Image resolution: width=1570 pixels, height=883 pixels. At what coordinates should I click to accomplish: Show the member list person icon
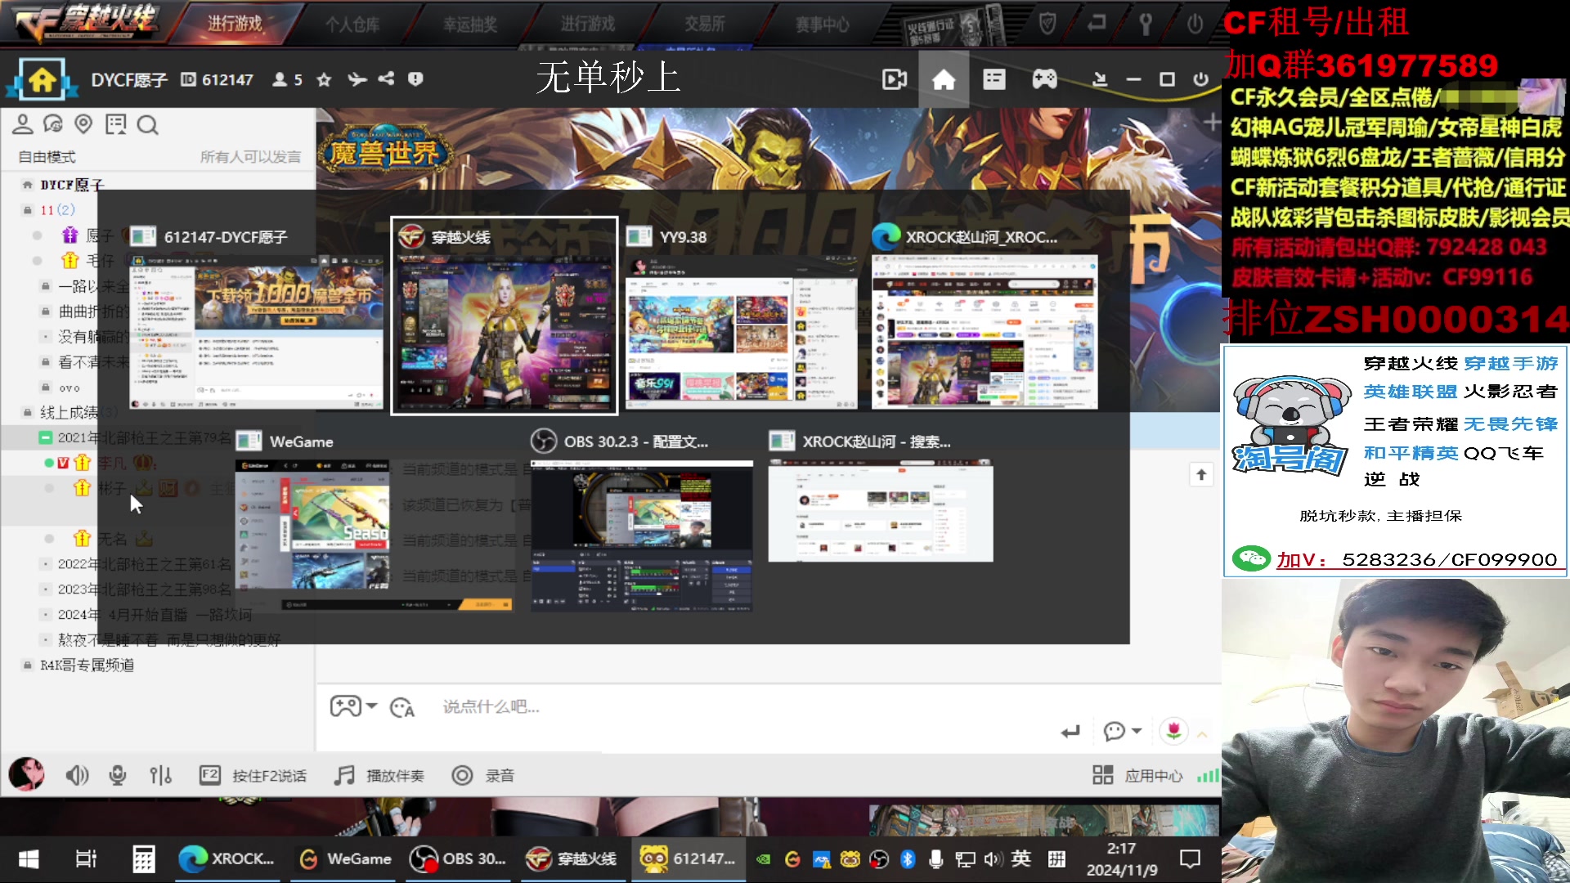pyautogui.click(x=22, y=124)
